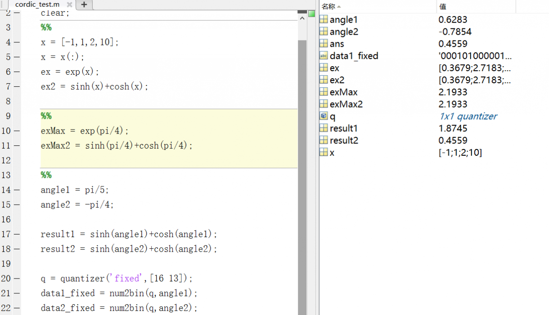This screenshot has height=315, width=549.
Task: Select the ex2 variable icon
Action: pyautogui.click(x=324, y=80)
